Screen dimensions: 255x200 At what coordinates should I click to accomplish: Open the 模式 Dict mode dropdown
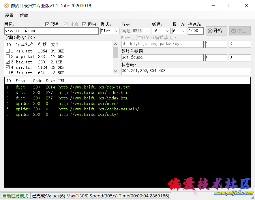110,31
